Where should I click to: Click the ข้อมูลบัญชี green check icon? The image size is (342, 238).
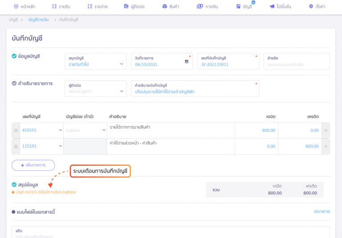click(x=14, y=56)
